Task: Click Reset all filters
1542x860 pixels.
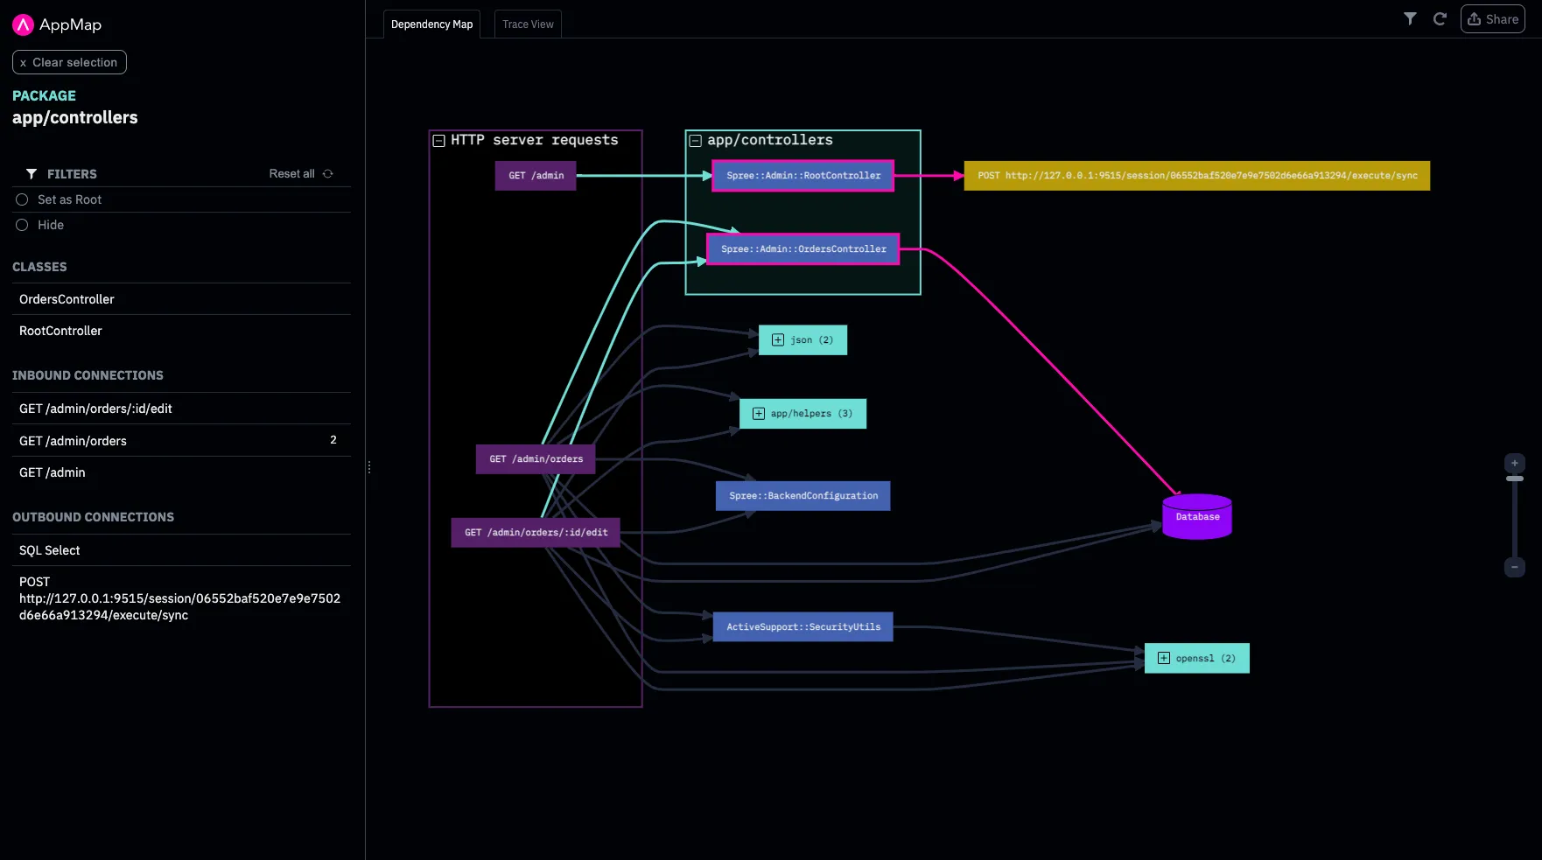Action: [291, 173]
